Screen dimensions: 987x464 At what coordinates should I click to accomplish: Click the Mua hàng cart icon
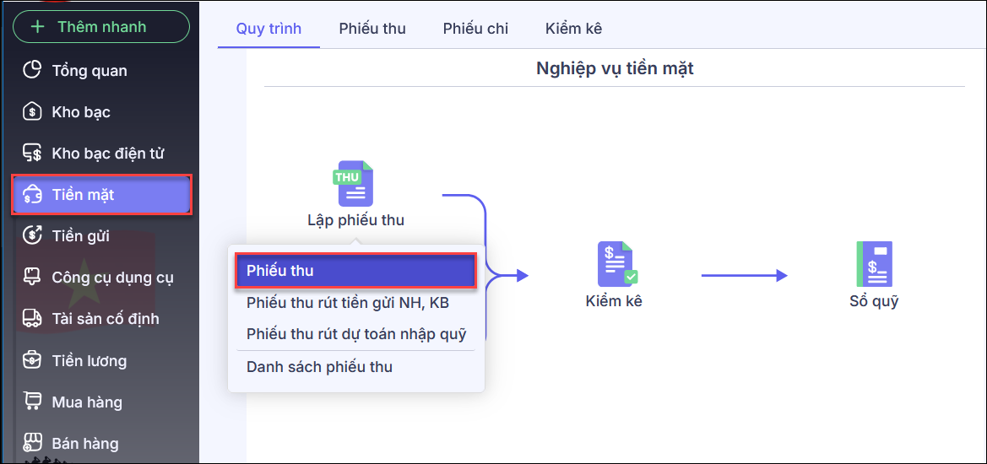pyautogui.click(x=32, y=402)
